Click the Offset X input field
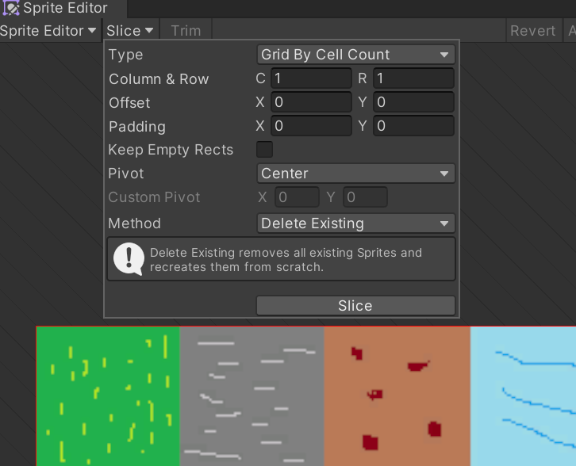 pos(311,102)
